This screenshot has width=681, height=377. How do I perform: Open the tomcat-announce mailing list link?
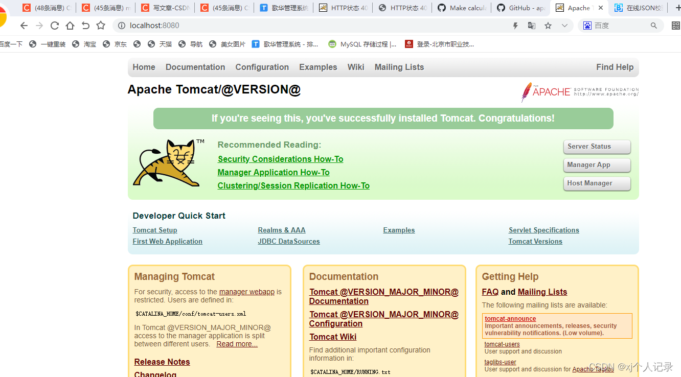point(510,319)
